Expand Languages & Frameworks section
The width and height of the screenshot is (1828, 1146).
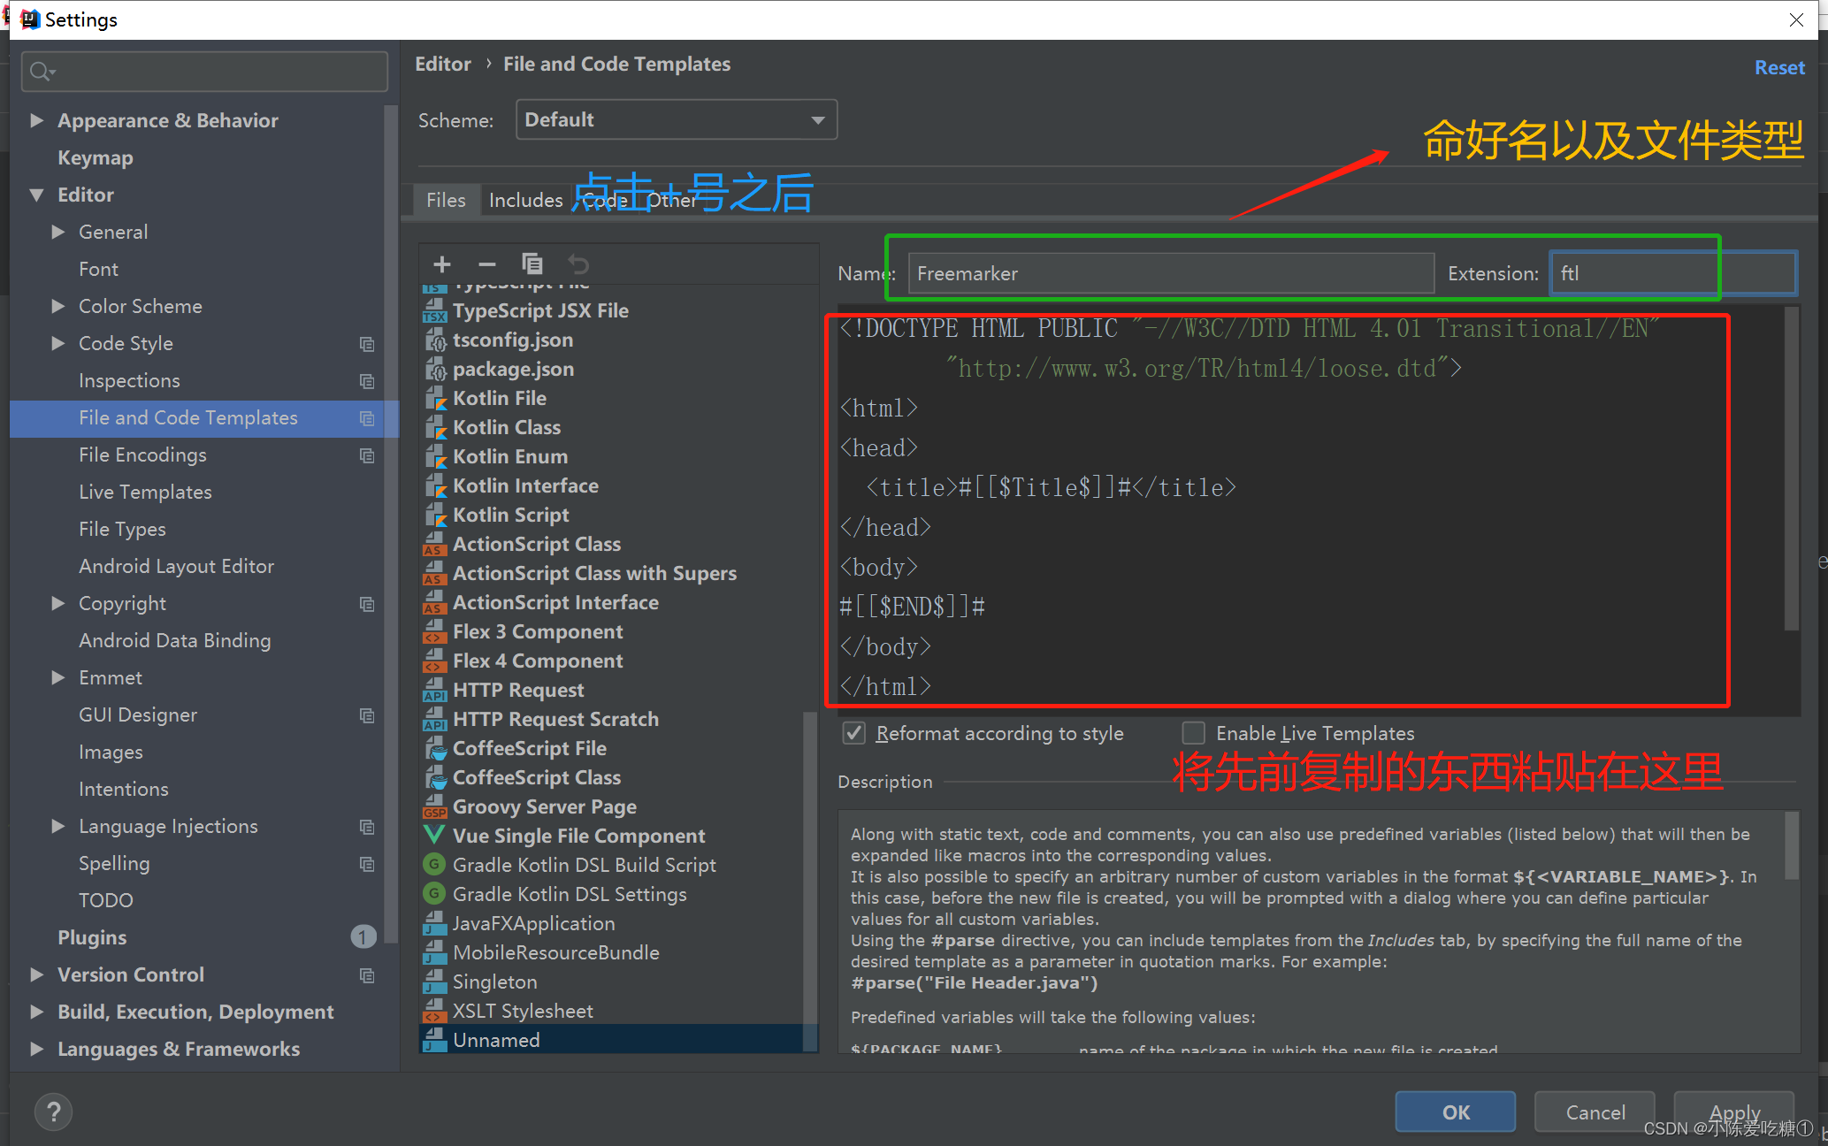[36, 1049]
